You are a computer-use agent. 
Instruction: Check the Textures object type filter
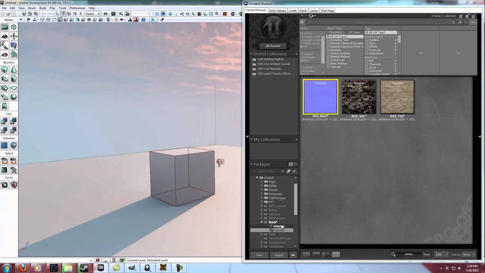point(328,67)
